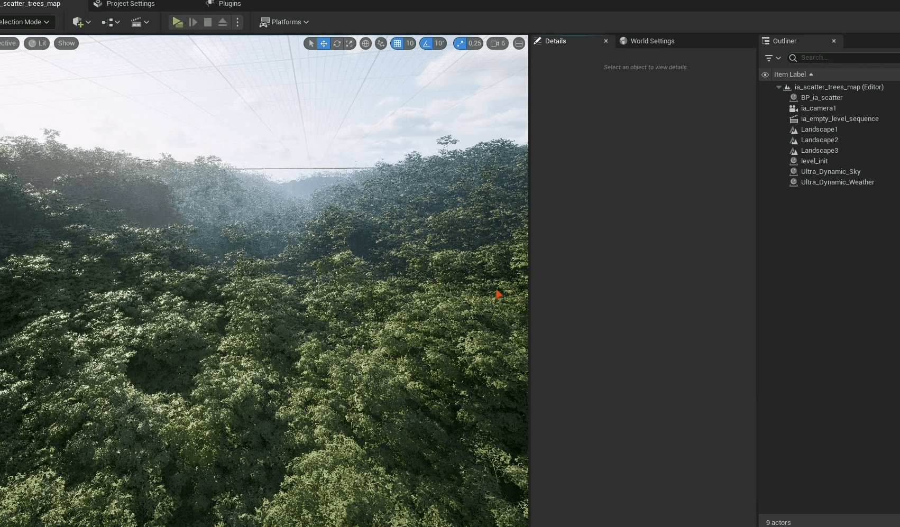Viewport: 900px width, 527px height.
Task: Select ia_camera1 actor in Outliner
Action: [819, 108]
